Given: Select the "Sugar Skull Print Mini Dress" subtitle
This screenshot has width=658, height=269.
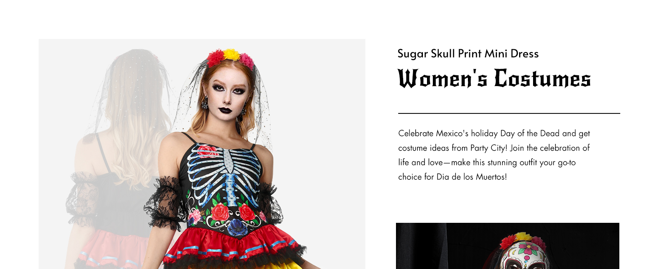Looking at the screenshot, I should coord(468,54).
